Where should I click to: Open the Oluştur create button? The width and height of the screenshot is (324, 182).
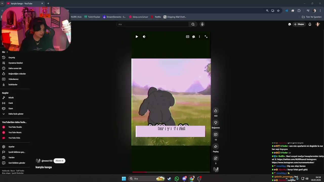299,24
